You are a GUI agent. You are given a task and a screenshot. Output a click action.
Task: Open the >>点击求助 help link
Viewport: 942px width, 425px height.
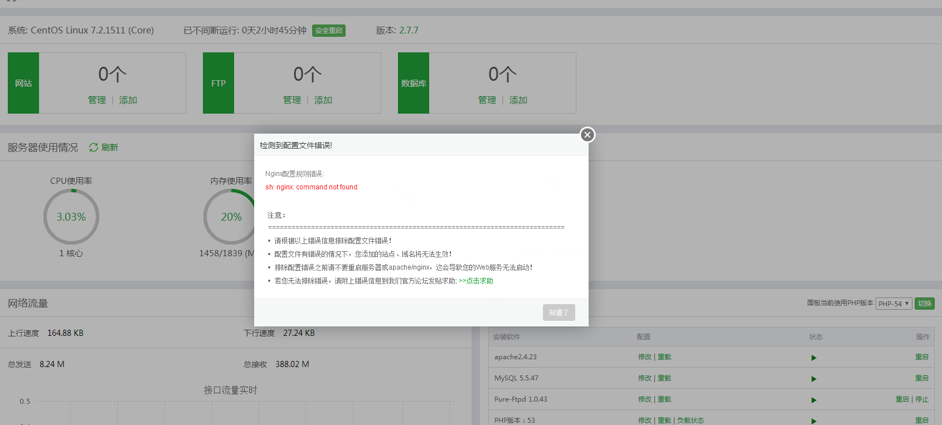pyautogui.click(x=475, y=281)
